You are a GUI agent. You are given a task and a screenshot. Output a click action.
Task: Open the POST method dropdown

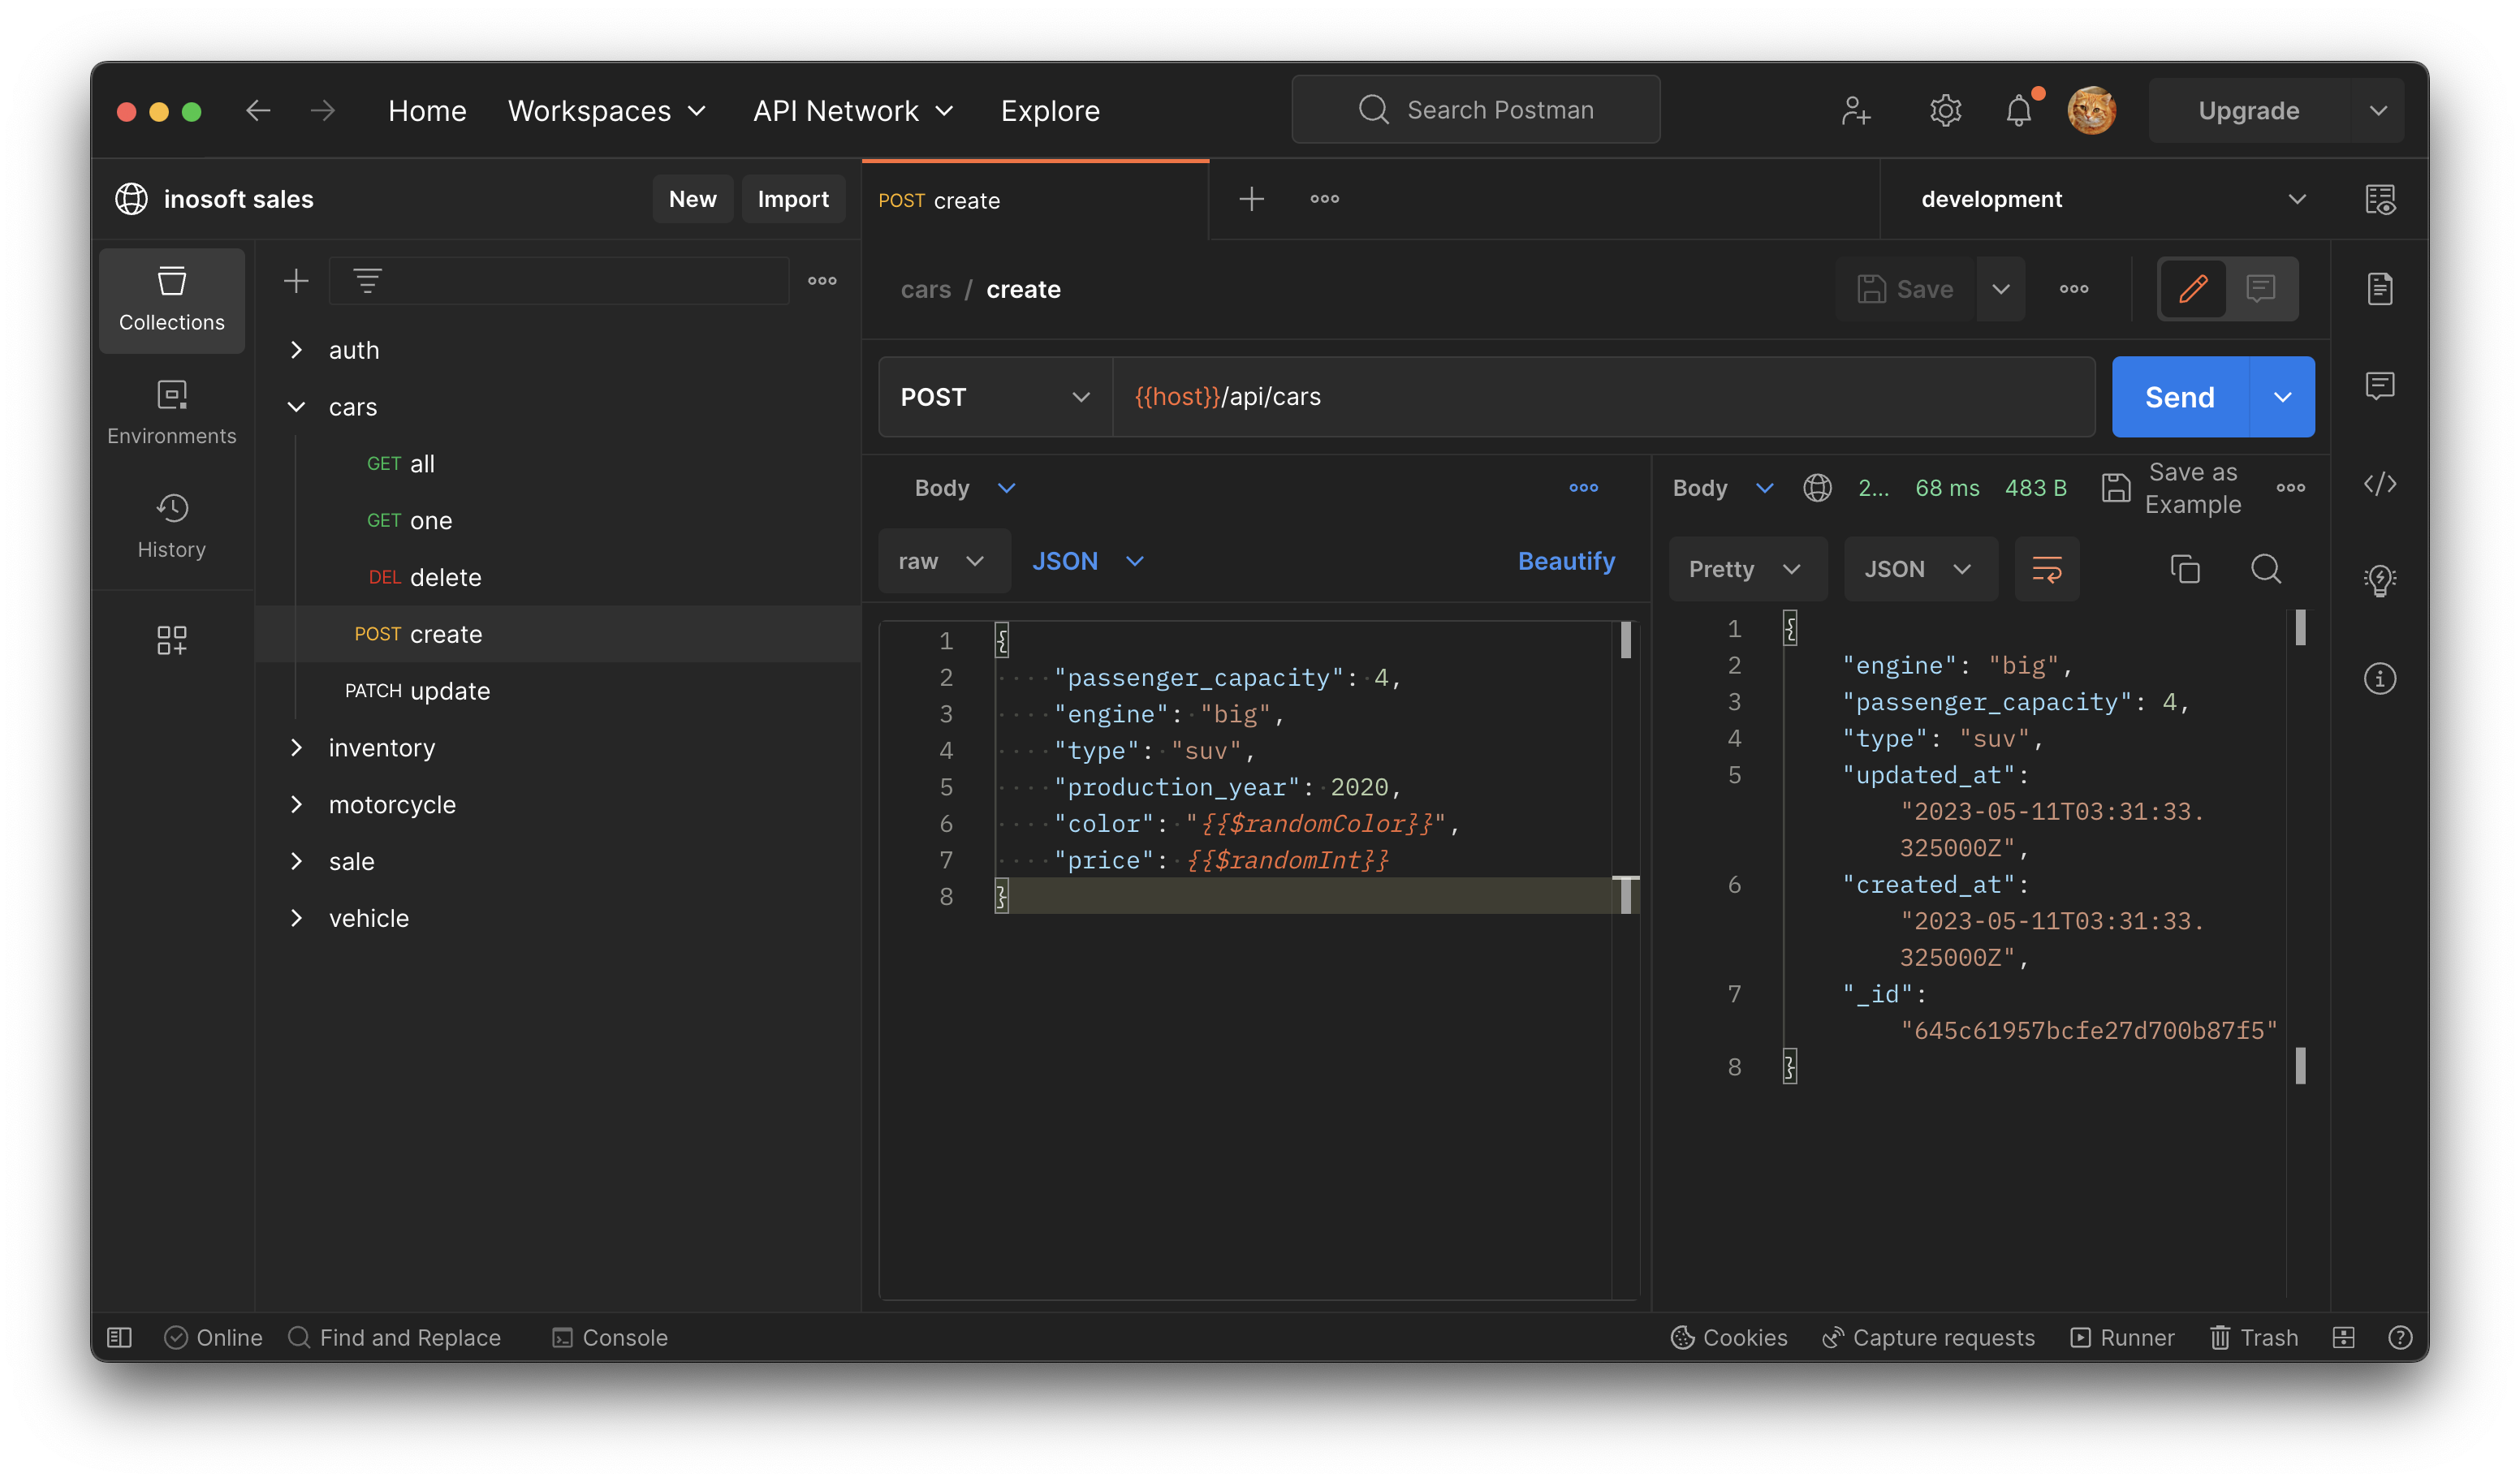coord(995,397)
